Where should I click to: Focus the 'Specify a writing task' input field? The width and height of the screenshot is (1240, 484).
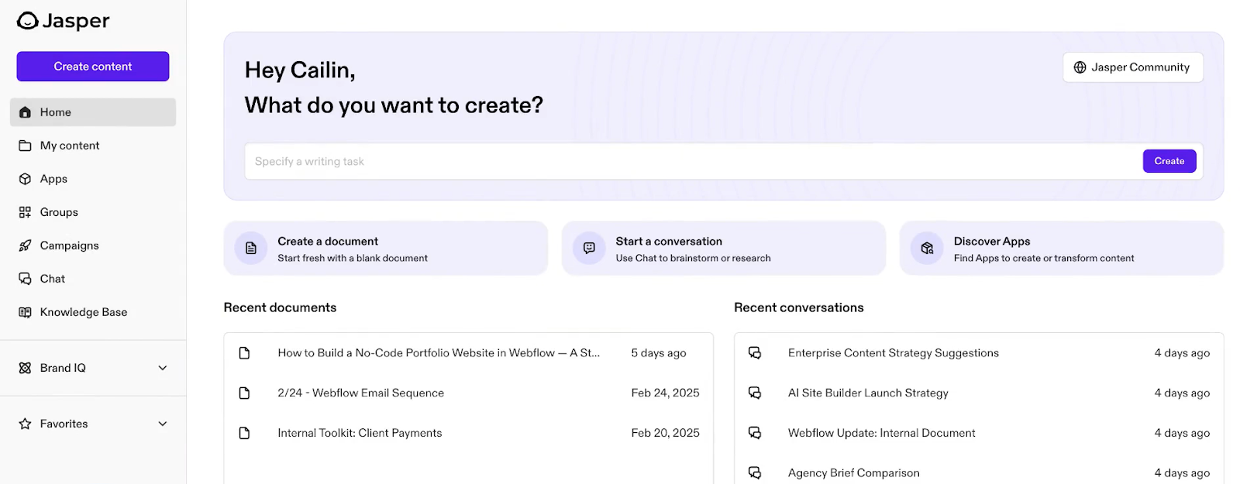[x=690, y=161]
